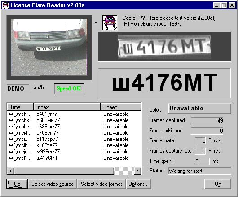Click the Index column header

tap(67, 107)
